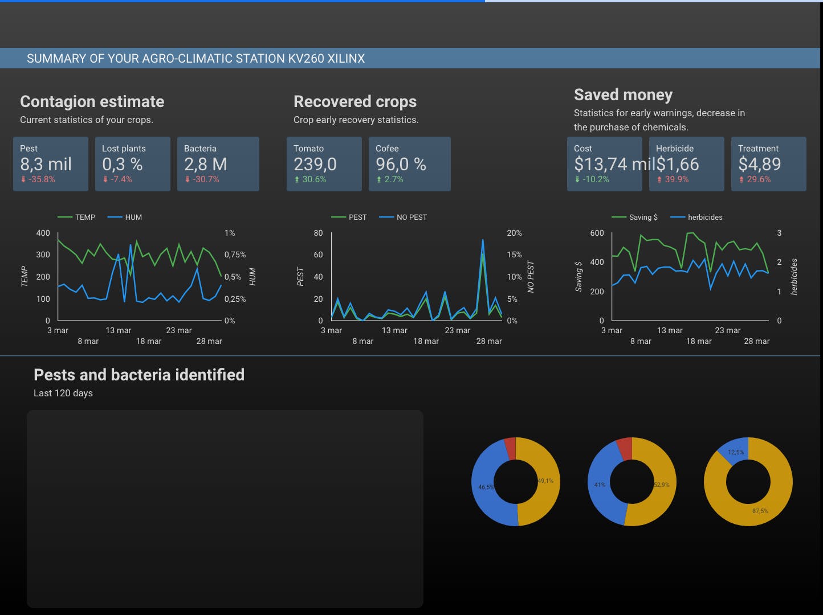The image size is (823, 615).
Task: Click the Lost plants down-arrow trend icon
Action: (x=105, y=179)
